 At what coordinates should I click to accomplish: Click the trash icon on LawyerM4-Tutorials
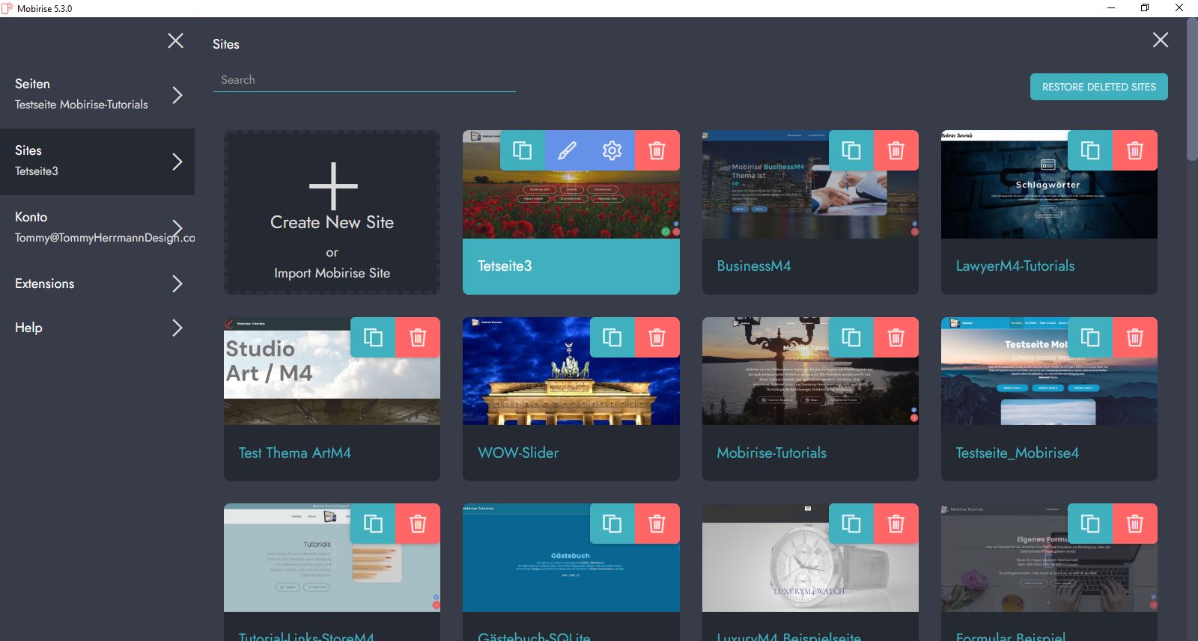[1135, 150]
